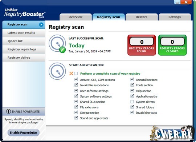The image size is (196, 142).
Task: Click the LAST SUCCESSFUL SCAN label
Action: (86, 38)
